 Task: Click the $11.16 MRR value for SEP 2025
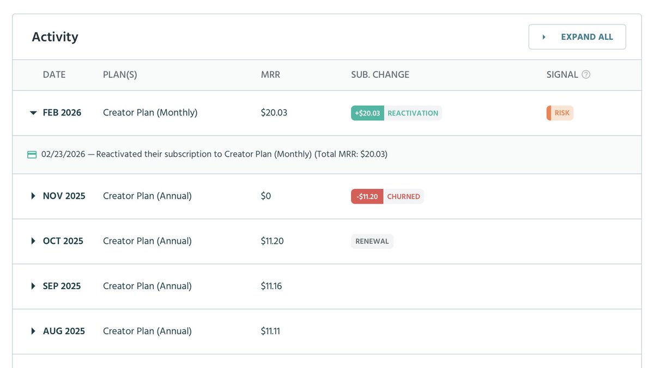click(x=271, y=286)
